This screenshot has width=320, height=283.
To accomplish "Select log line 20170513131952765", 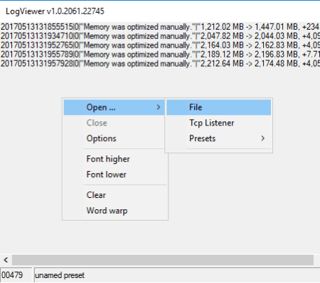I will (x=160, y=45).
